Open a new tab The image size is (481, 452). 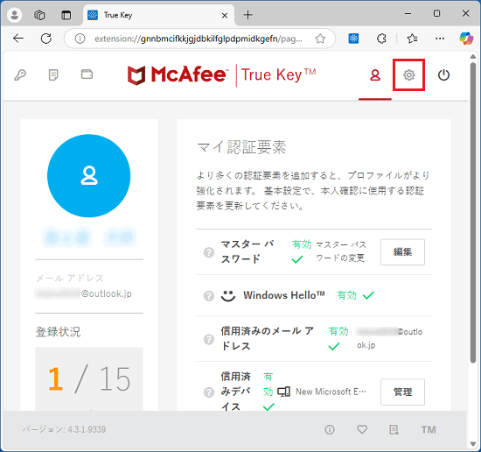point(247,15)
